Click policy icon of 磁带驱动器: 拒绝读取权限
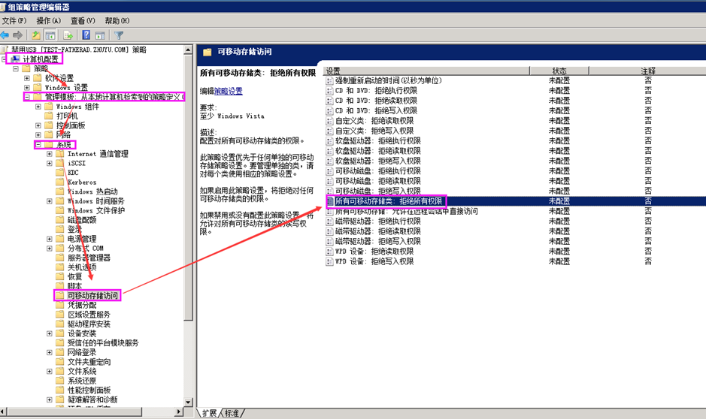The height and width of the screenshot is (419, 706). [x=329, y=231]
